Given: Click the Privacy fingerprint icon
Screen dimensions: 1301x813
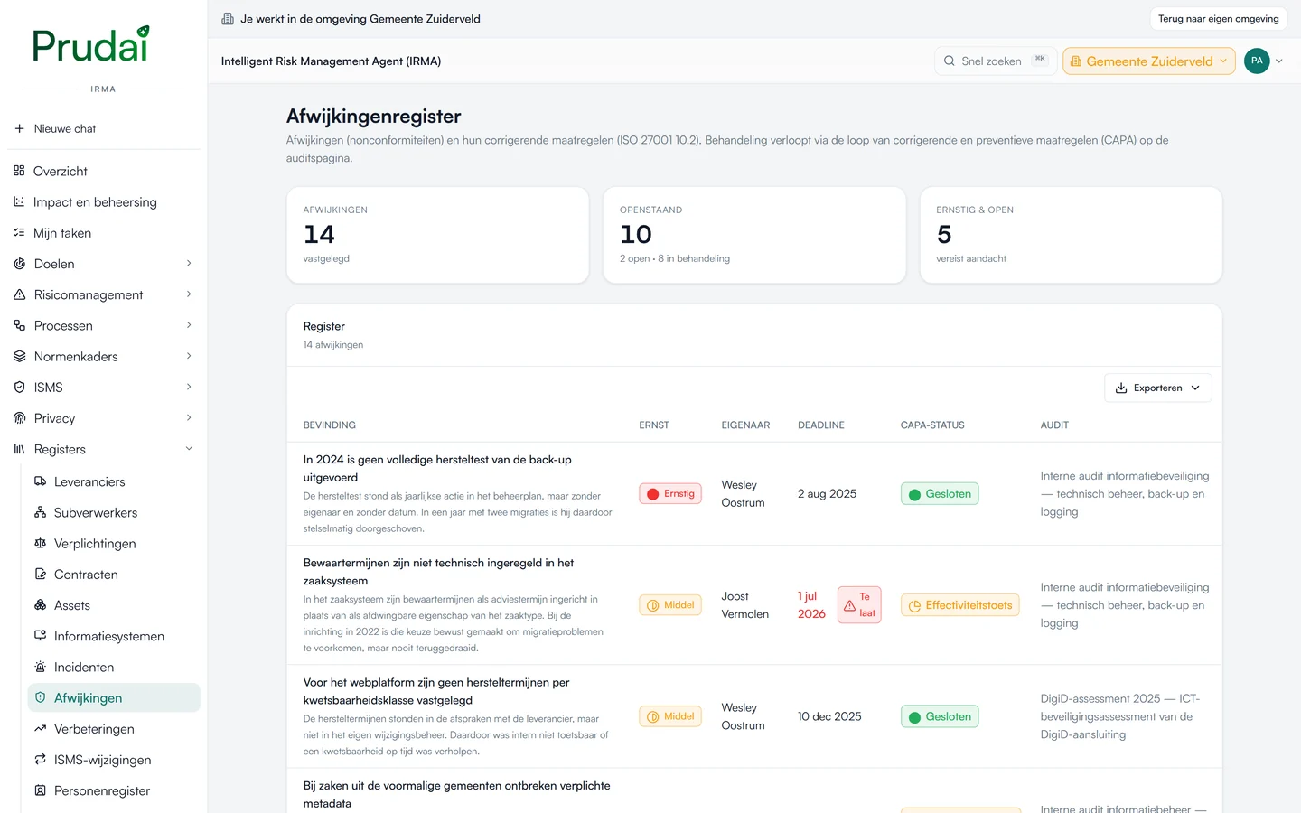Looking at the screenshot, I should (x=20, y=418).
